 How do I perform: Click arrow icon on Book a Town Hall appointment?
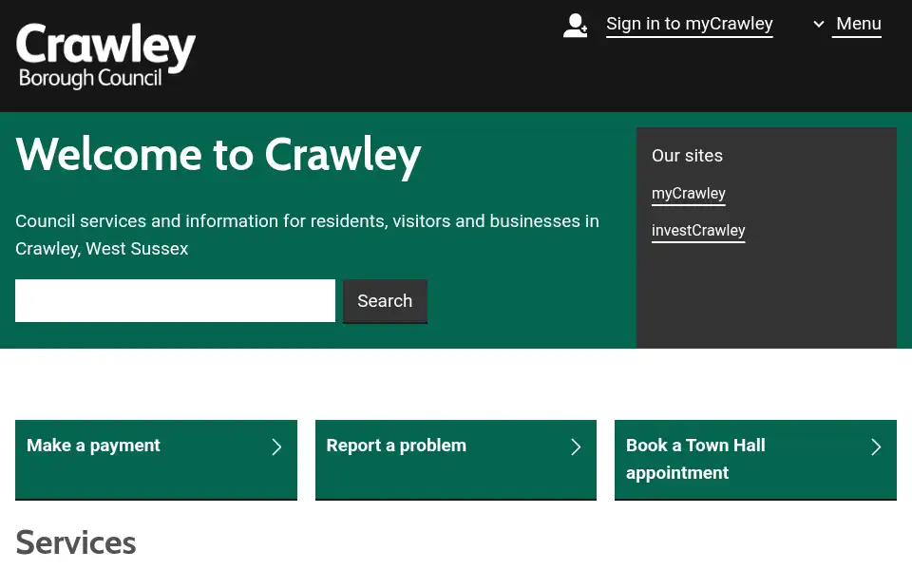876,446
